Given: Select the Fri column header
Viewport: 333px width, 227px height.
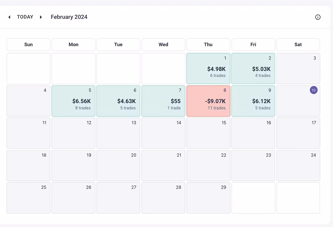Looking at the screenshot, I should [x=253, y=45].
